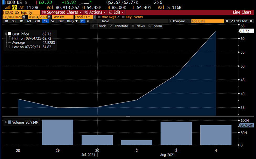This screenshot has height=159, width=256.
Task: Enable the Key Events checkbox
Action: tap(123, 17)
